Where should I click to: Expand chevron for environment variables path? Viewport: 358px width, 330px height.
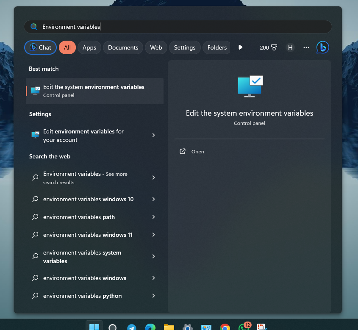coord(153,217)
